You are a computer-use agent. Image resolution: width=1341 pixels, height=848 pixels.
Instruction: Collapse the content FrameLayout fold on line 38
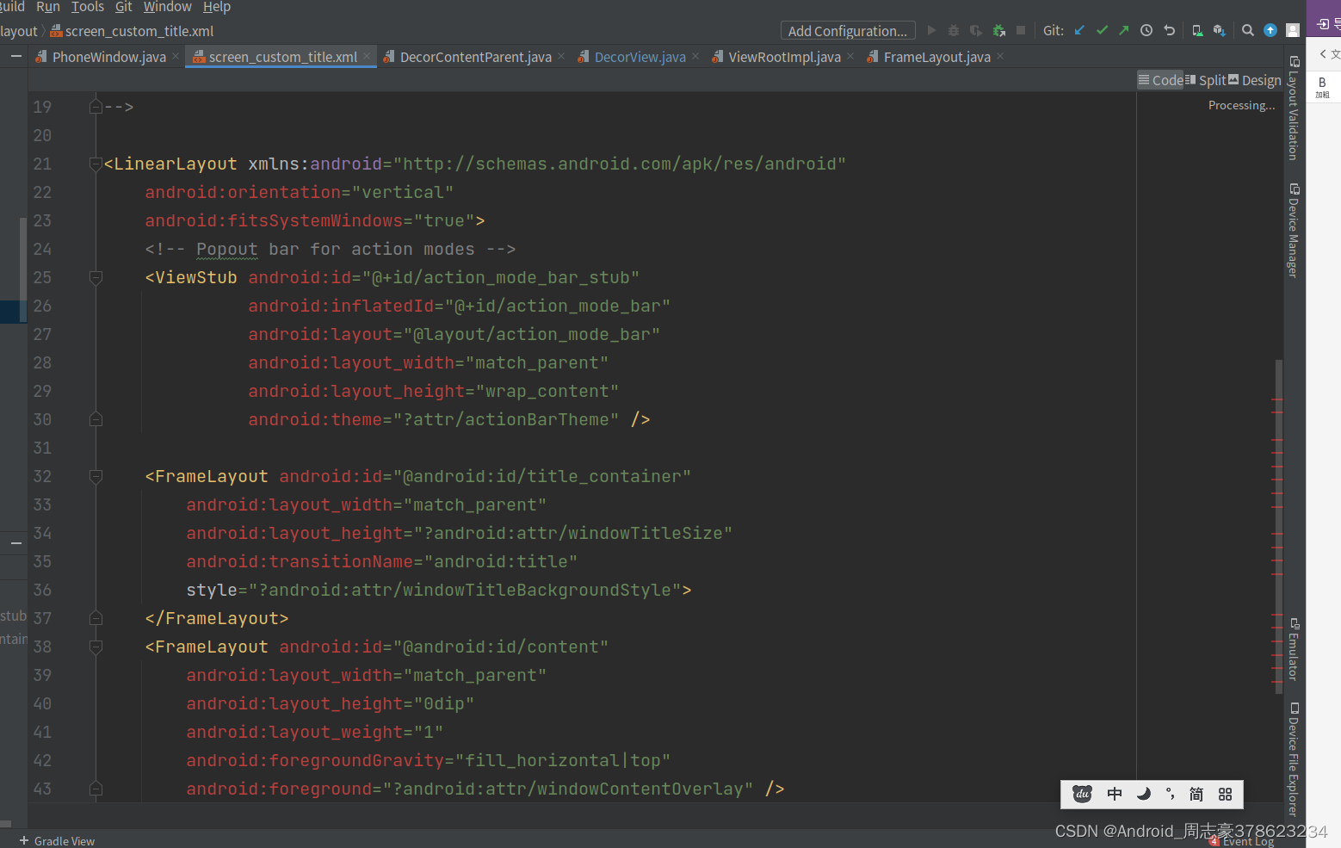pos(96,647)
